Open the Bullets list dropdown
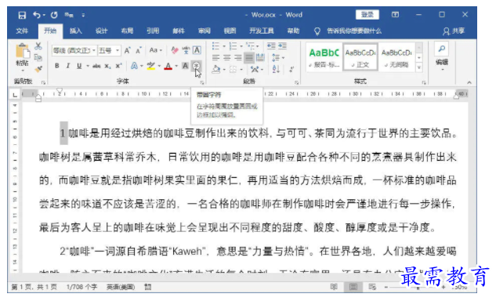Screen dimensions: 496x301 pos(224,46)
